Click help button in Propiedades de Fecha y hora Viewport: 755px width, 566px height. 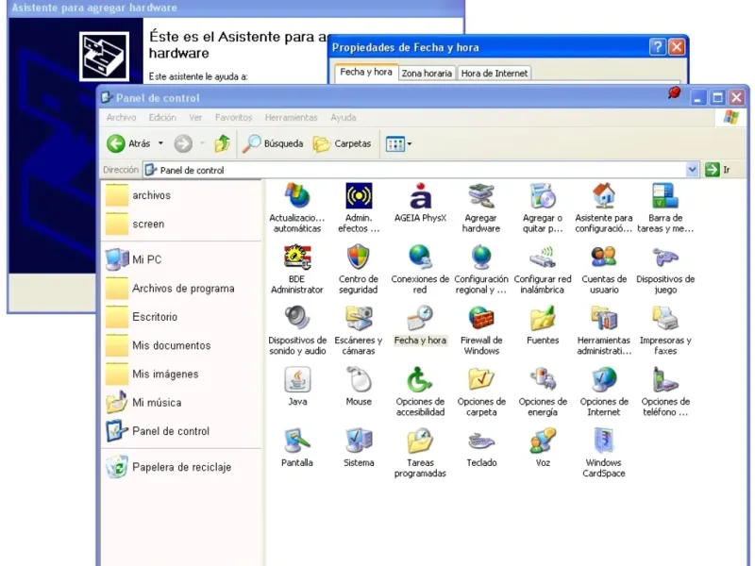coord(657,47)
